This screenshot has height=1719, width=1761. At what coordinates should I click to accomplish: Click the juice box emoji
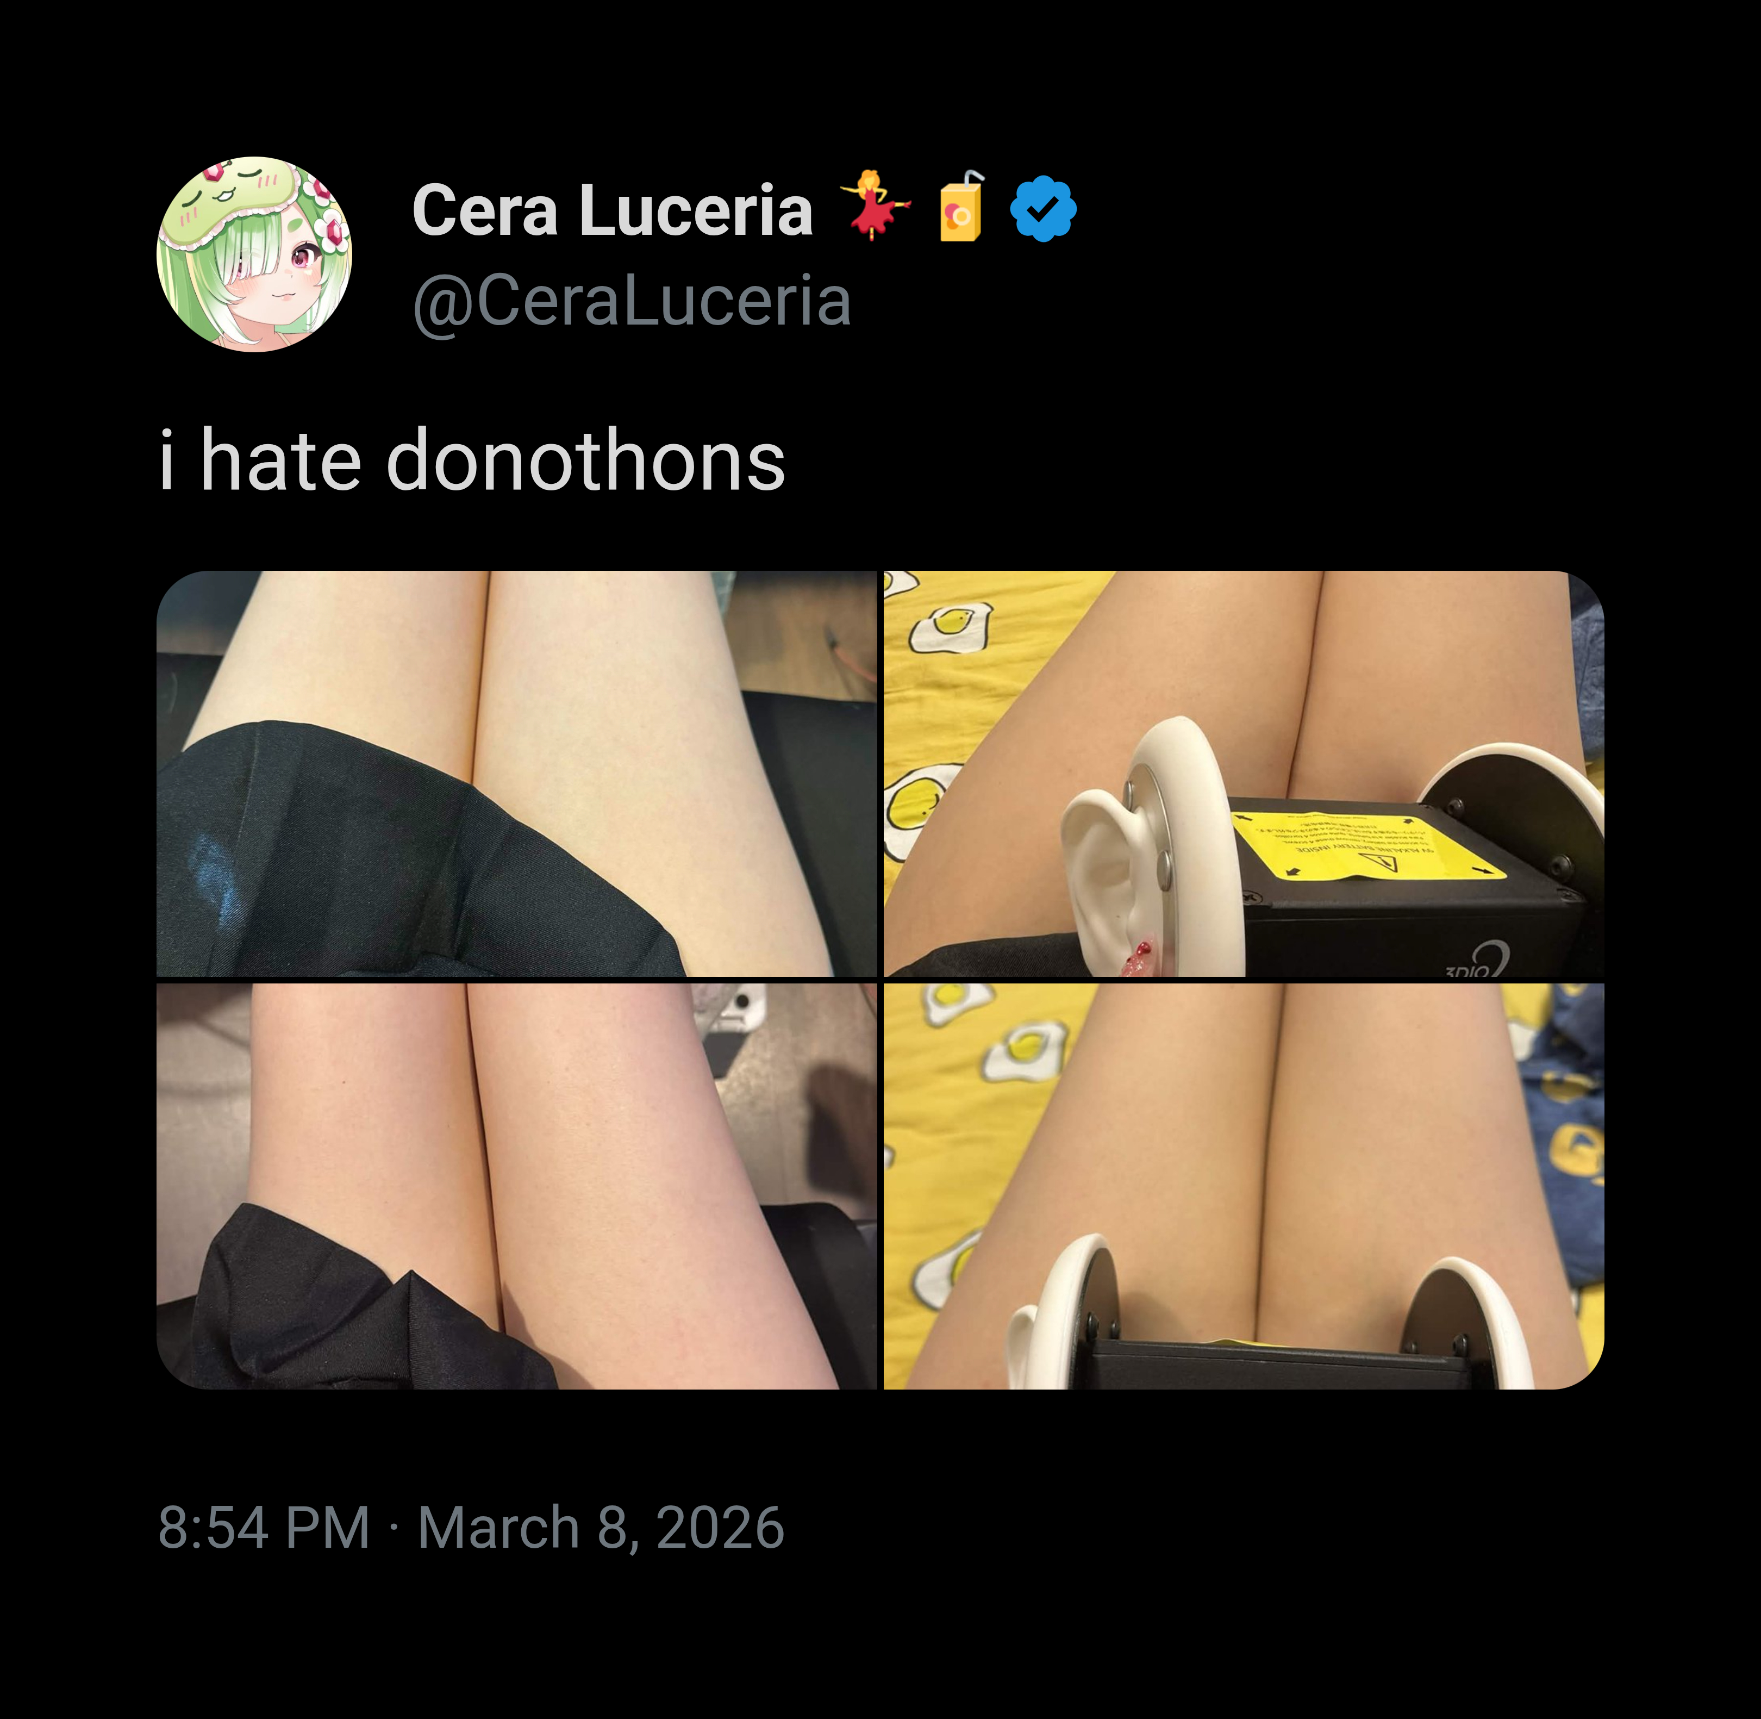(x=960, y=208)
